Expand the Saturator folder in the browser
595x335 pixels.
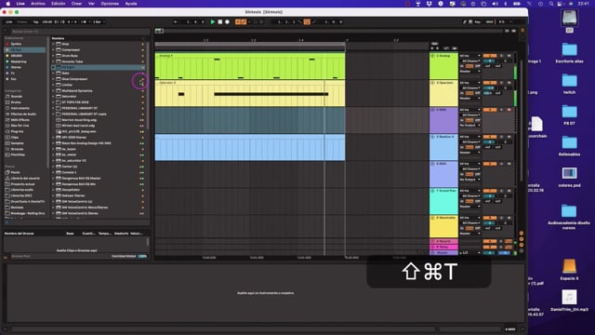point(54,97)
